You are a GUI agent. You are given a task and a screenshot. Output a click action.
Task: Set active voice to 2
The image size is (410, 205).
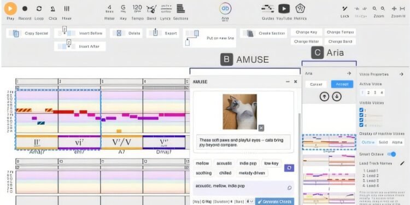click(x=368, y=92)
